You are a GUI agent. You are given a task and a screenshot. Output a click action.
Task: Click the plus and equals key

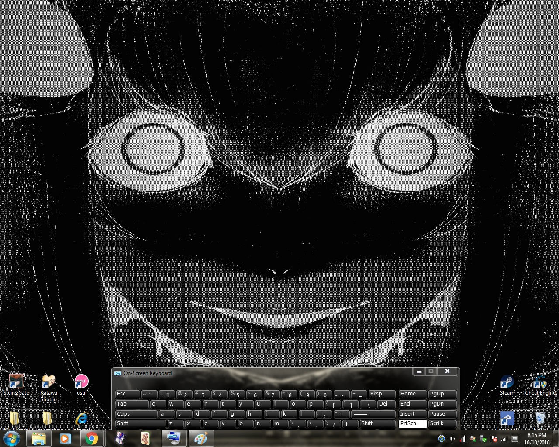359,394
